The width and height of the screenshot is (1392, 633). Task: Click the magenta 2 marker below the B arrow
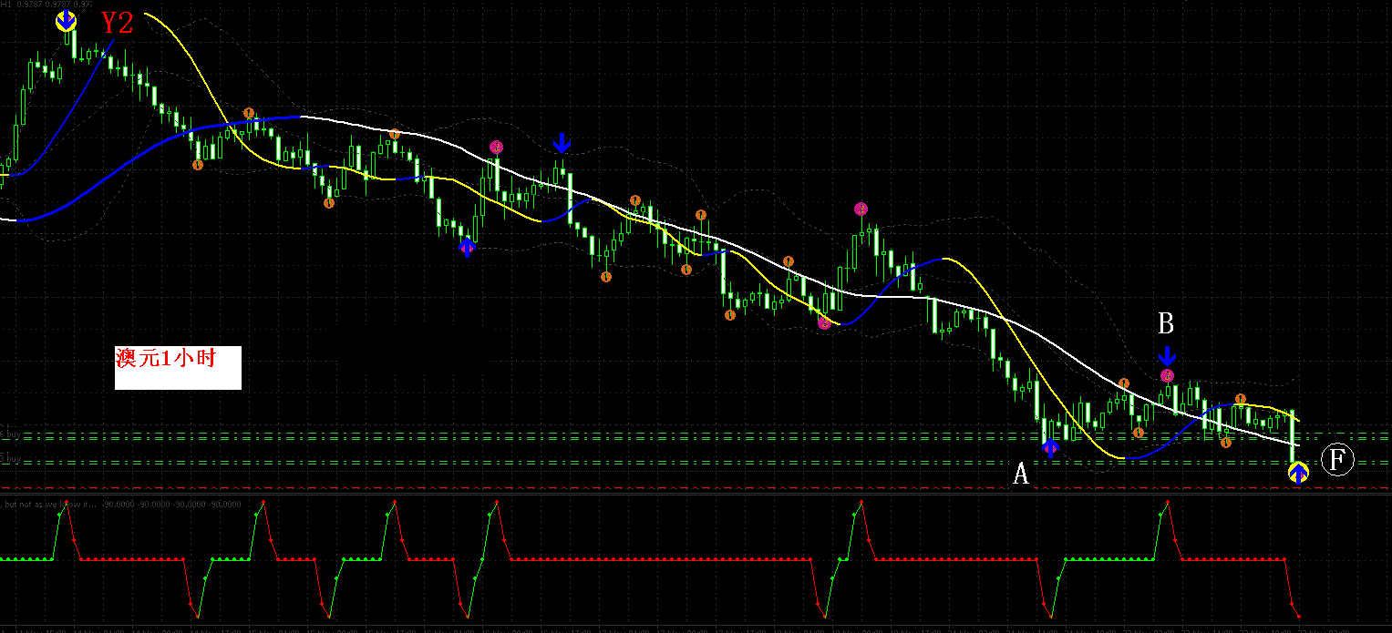point(1167,374)
